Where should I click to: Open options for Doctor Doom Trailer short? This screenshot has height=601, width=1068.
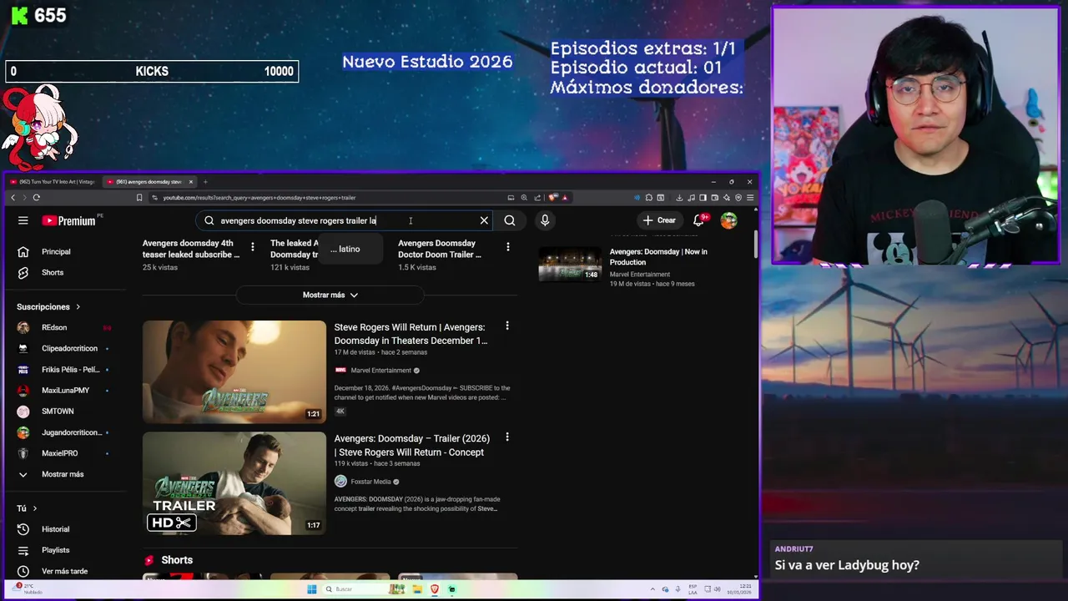(x=507, y=247)
